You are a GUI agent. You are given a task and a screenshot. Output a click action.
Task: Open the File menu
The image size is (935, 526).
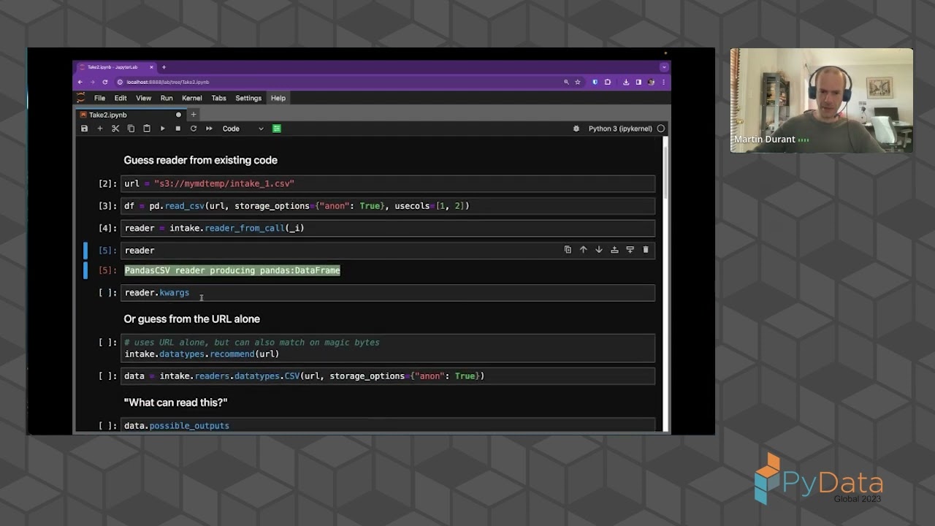pos(99,98)
